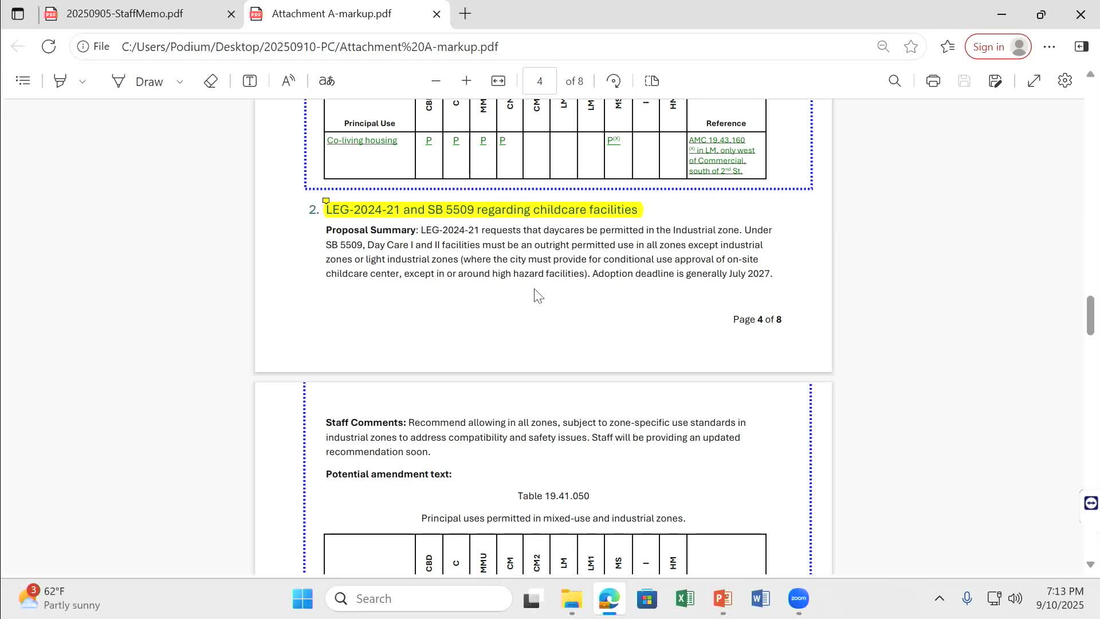This screenshot has height=619, width=1100.
Task: Open a new browser tab
Action: click(x=465, y=14)
